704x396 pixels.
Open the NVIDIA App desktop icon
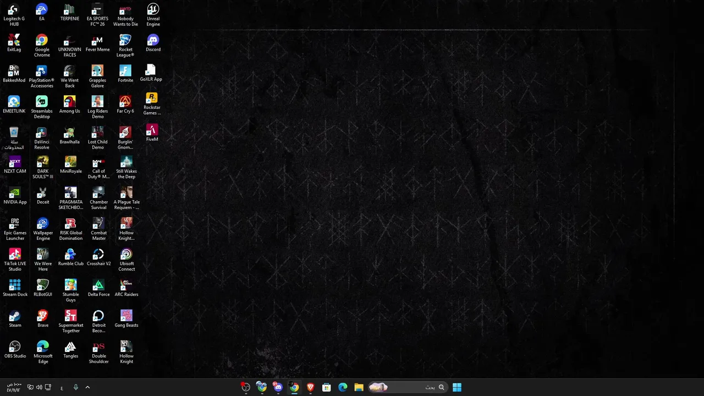pyautogui.click(x=15, y=196)
